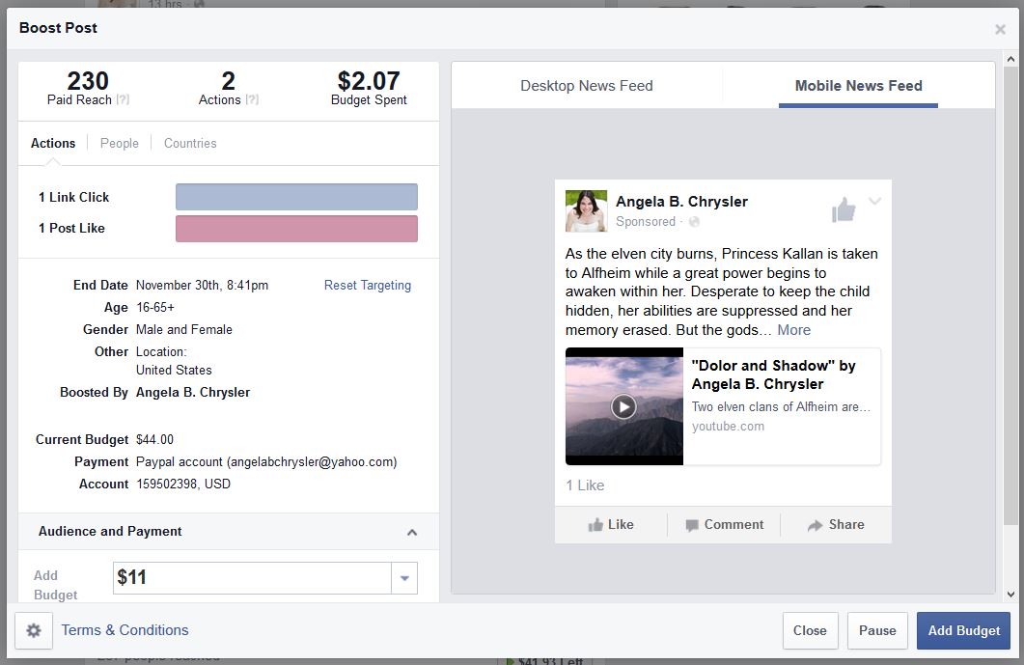The width and height of the screenshot is (1024, 665).
Task: Click Boosted By Angela B. Chrysler name
Action: [x=193, y=393]
